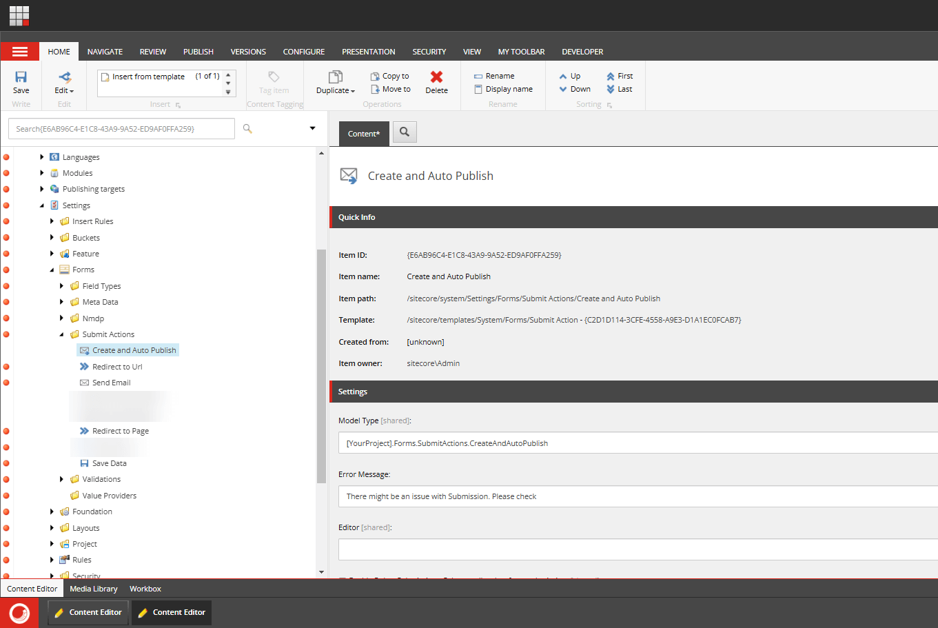Click the Copy to icon
Viewport: 938px width, 628px height.
click(375, 77)
